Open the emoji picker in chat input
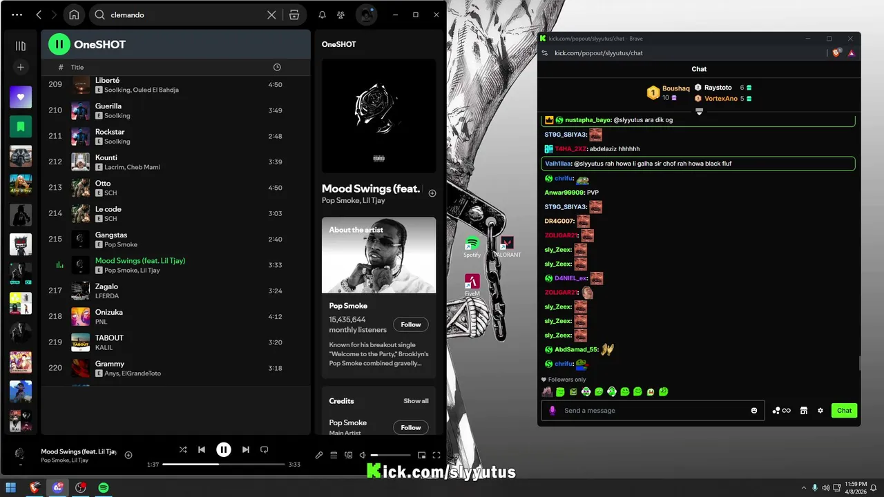 coord(754,411)
